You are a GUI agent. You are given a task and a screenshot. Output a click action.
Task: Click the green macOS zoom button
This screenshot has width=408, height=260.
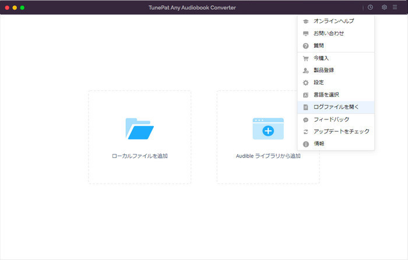click(x=22, y=8)
